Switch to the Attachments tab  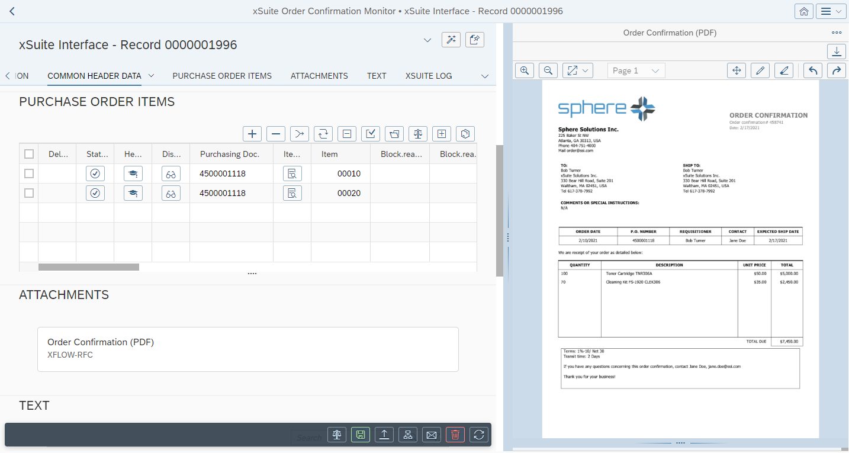319,76
